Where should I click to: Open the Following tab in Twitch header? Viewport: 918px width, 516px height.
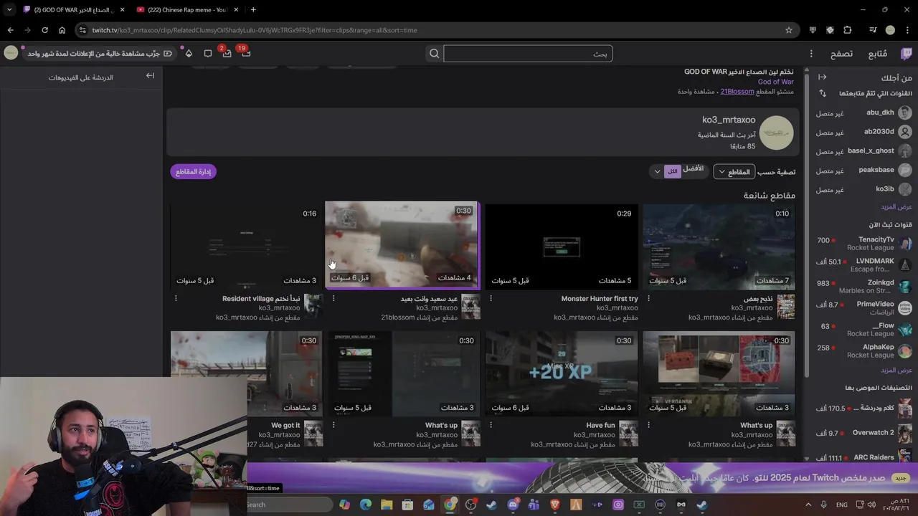coord(878,54)
